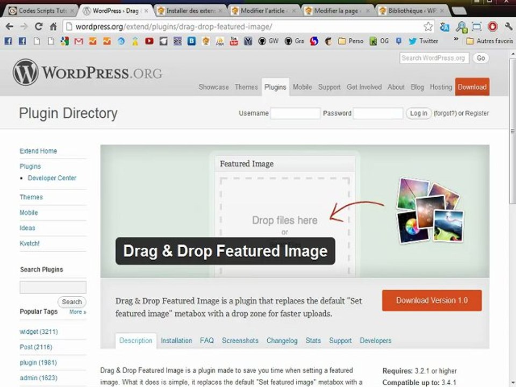Click the sidebar plugin Search button
The height and width of the screenshot is (387, 516).
[71, 302]
